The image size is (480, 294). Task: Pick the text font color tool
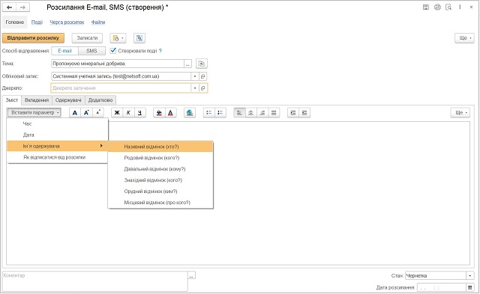(170, 113)
